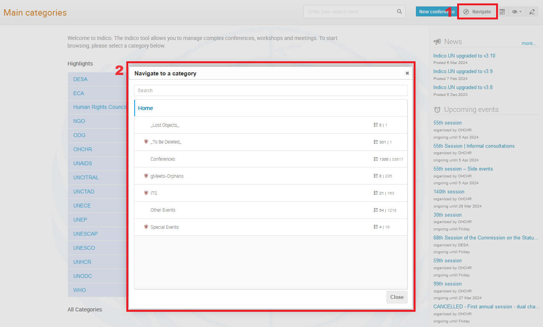The height and width of the screenshot is (327, 543).
Task: Open Indico.UN upgraded to v3.9 news
Action: (463, 71)
